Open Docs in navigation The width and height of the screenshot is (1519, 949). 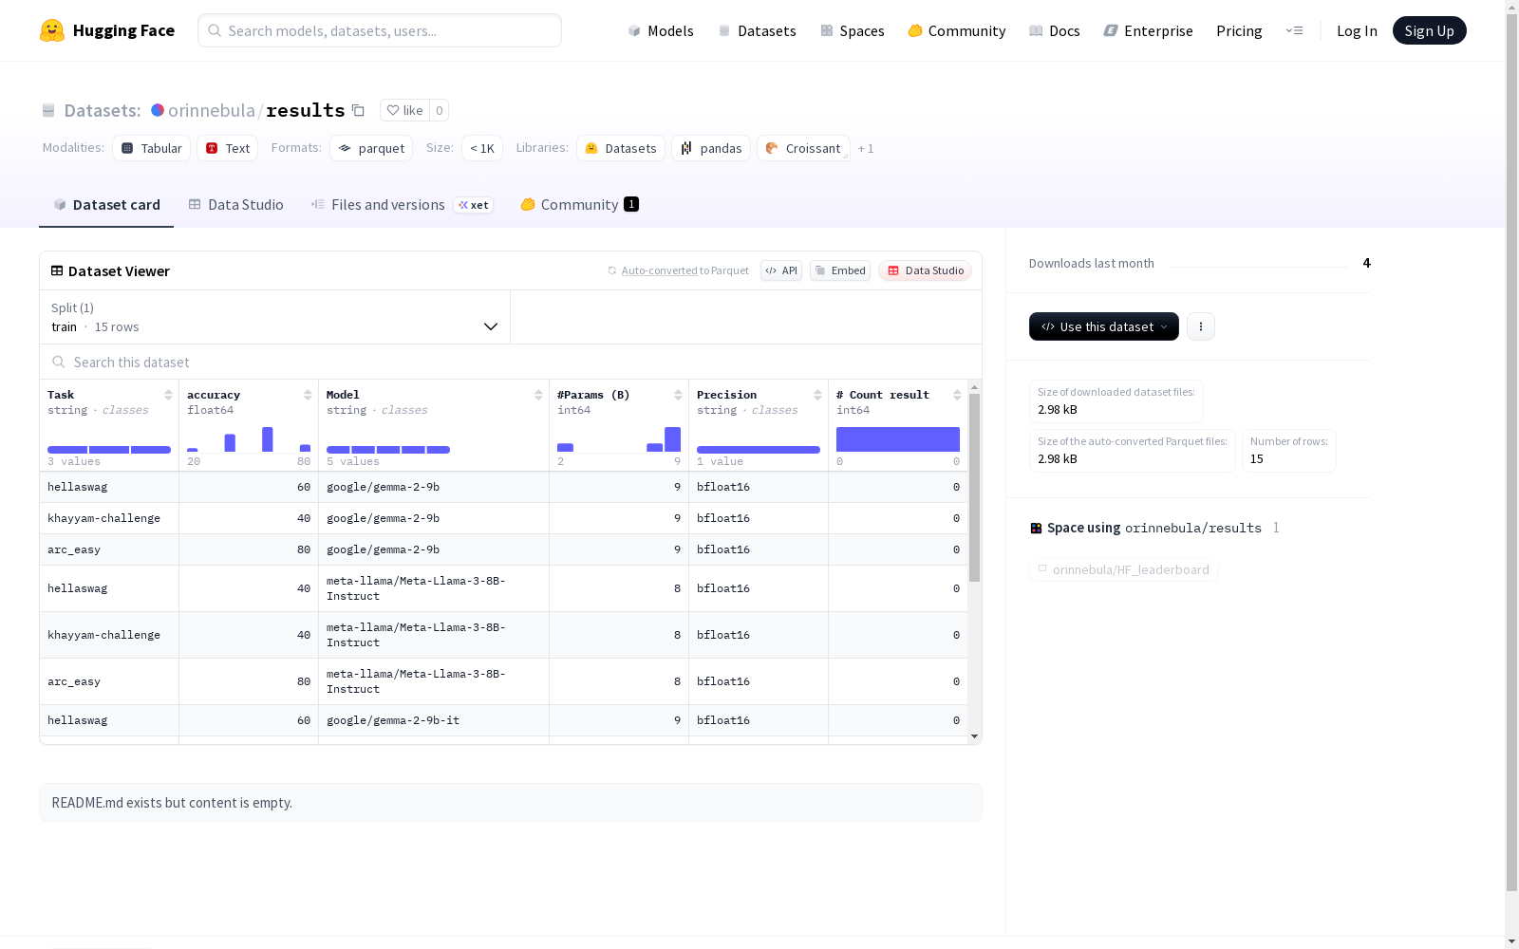click(x=1055, y=30)
